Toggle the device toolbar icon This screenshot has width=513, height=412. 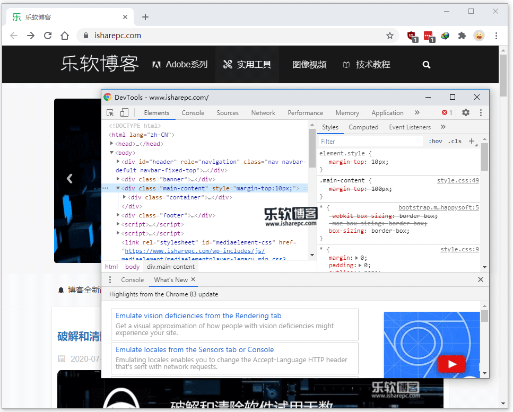click(124, 113)
